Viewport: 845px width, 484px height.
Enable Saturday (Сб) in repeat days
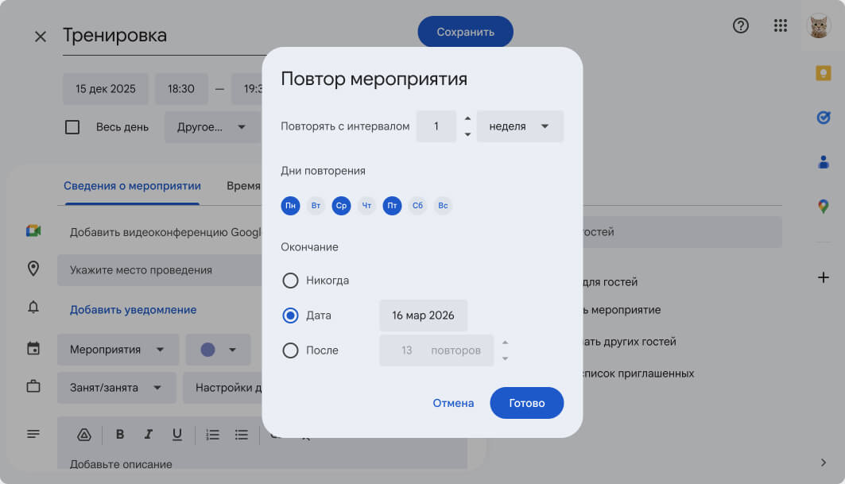417,205
